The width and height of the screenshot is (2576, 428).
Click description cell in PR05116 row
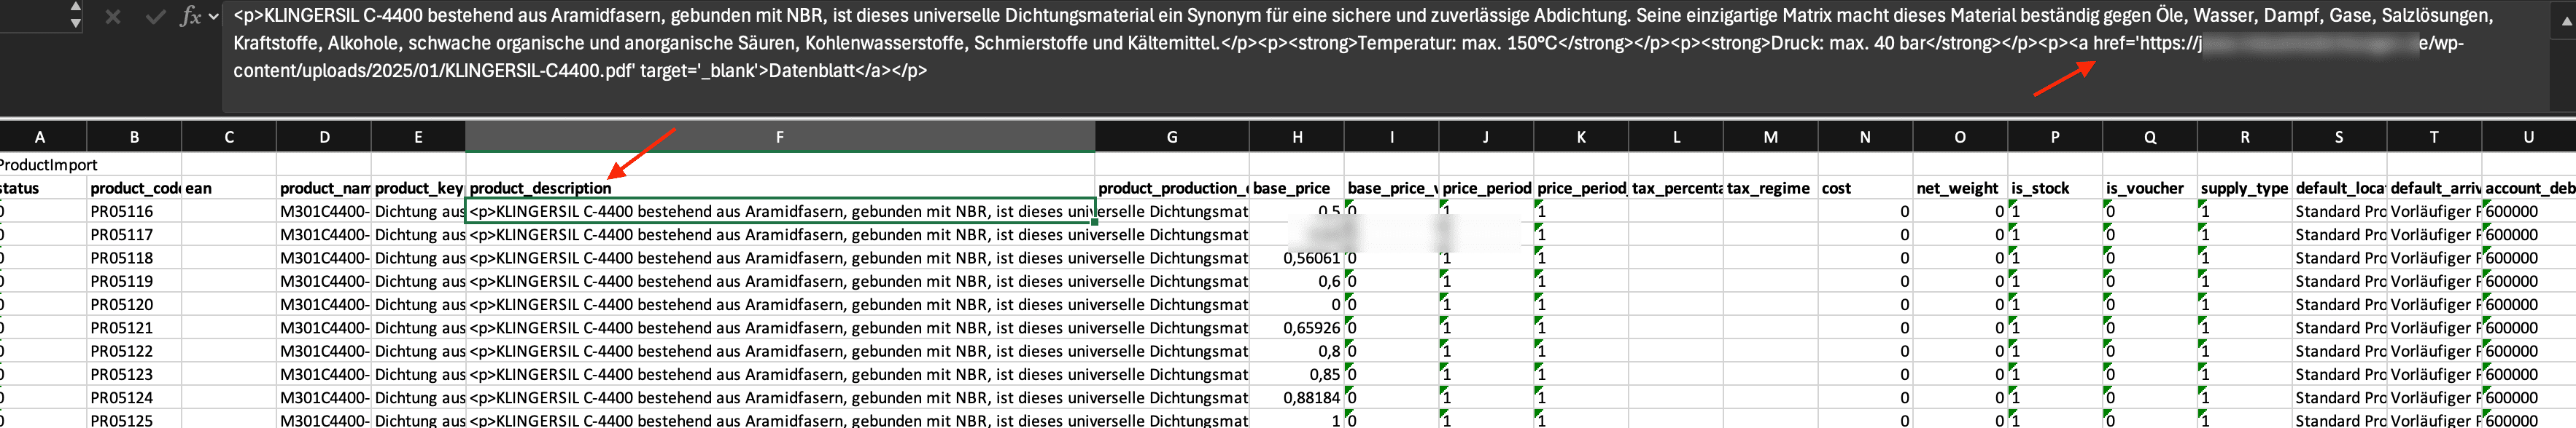tap(780, 212)
